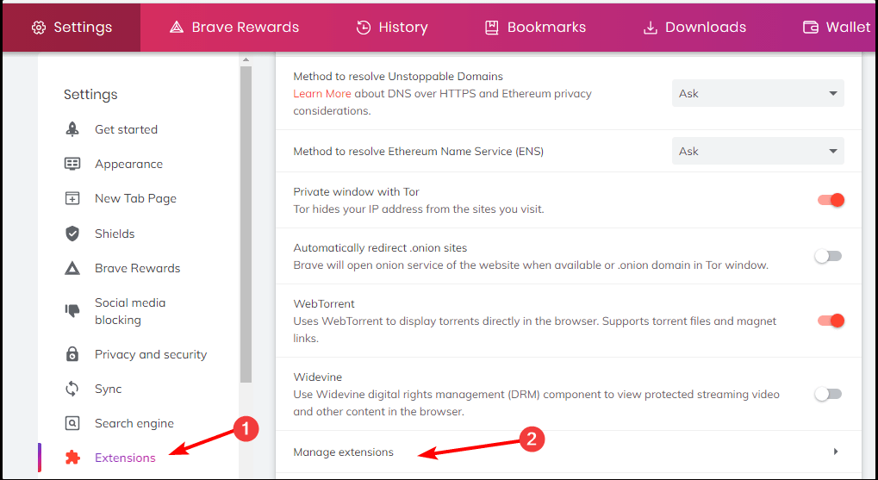The image size is (878, 480).
Task: Click the Downloads arrow icon in top bar
Action: tap(651, 28)
